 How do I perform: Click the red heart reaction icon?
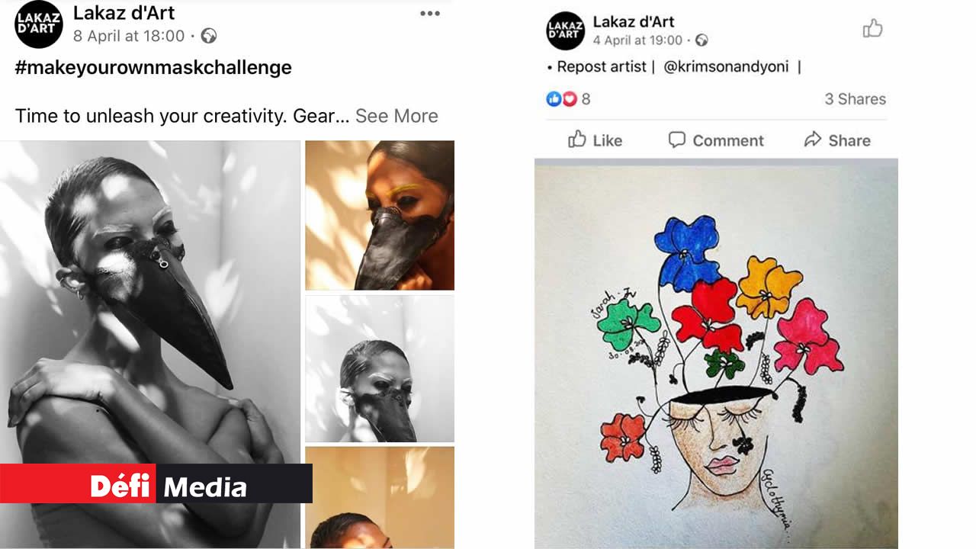point(570,99)
